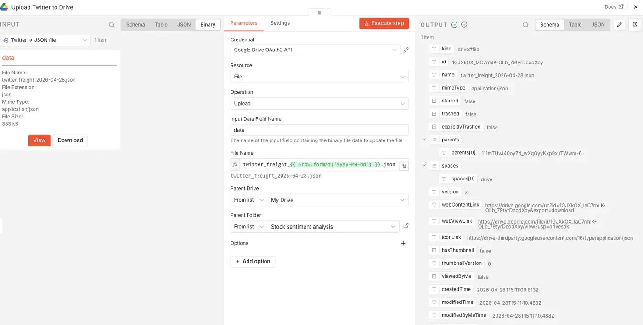
Task: Search the OUTPUT panel data
Action: pyautogui.click(x=525, y=25)
